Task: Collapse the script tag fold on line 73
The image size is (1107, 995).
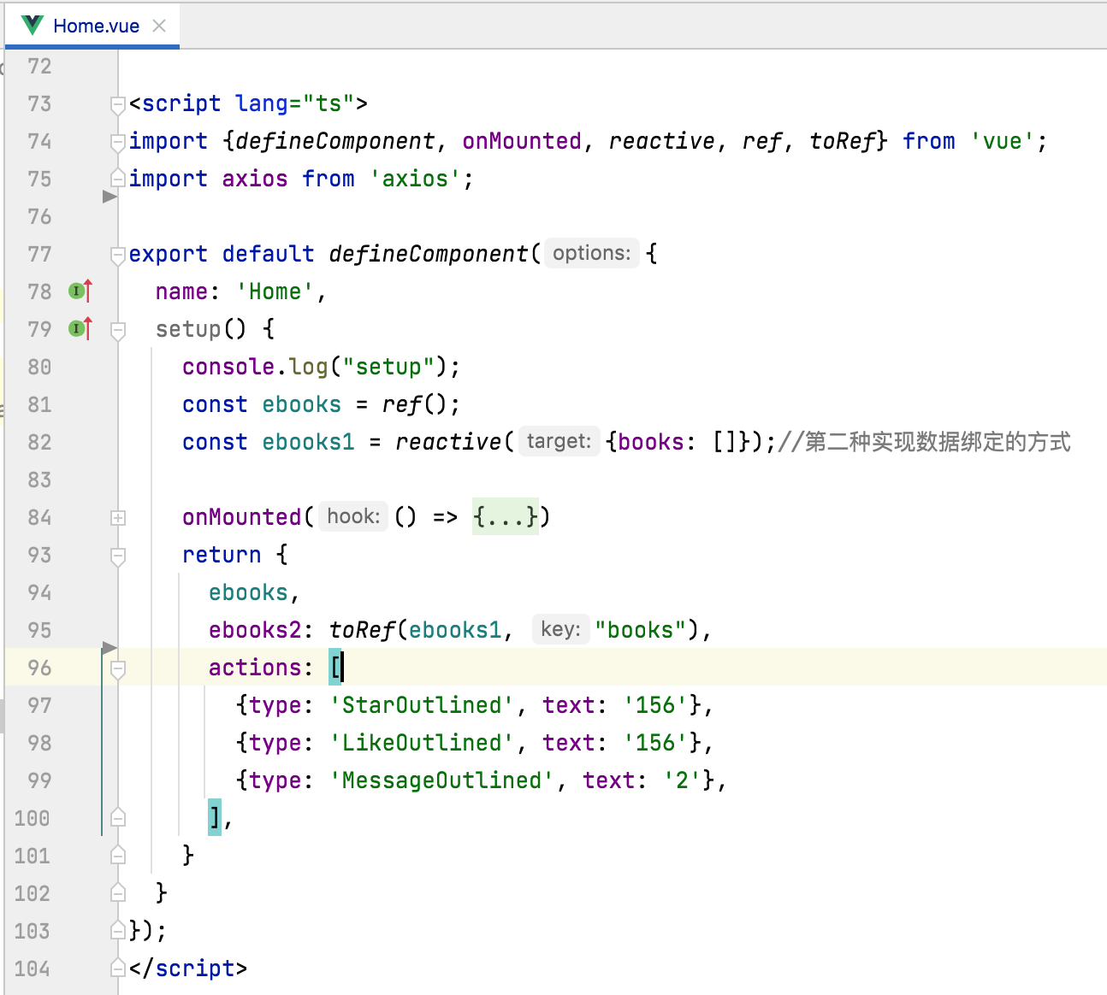Action: click(118, 105)
